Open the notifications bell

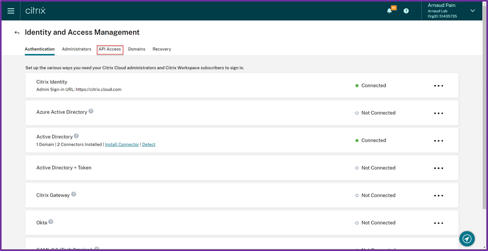tap(390, 11)
